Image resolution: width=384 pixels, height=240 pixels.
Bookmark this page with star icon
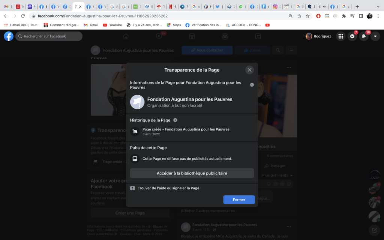[307, 16]
